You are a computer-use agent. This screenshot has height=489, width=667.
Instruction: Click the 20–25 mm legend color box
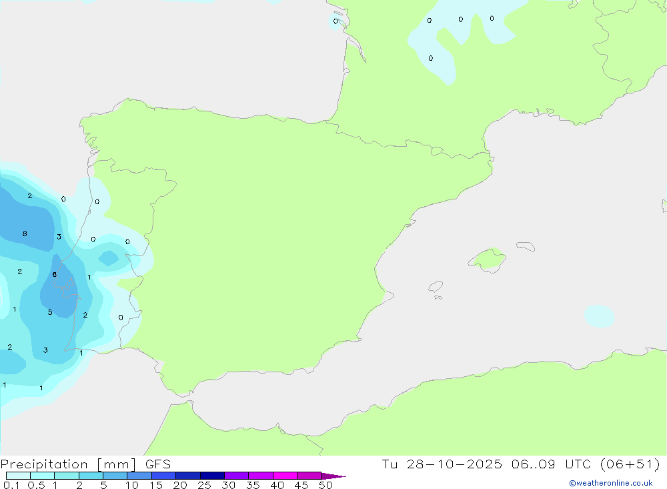tap(187, 476)
